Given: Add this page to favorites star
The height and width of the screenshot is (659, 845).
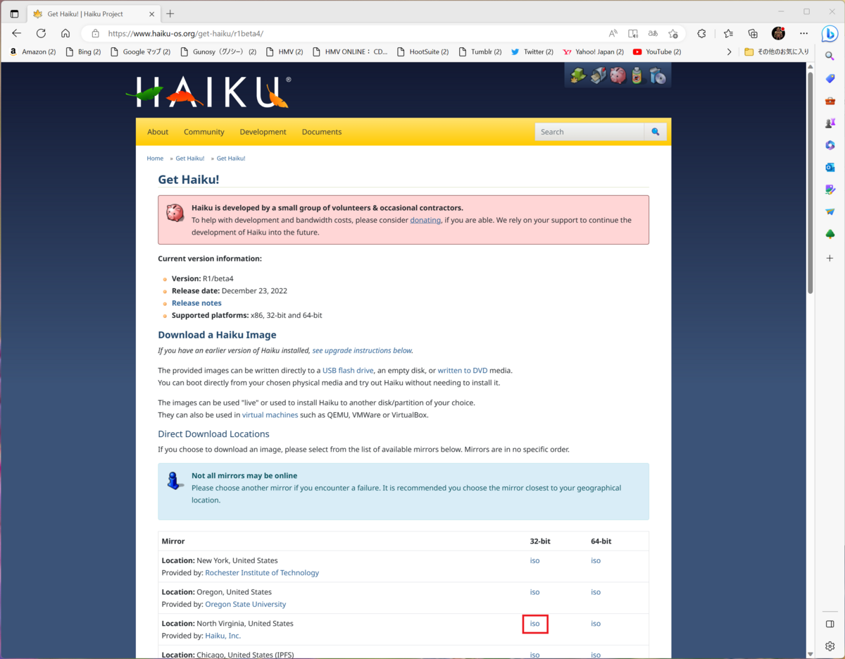Looking at the screenshot, I should tap(673, 33).
